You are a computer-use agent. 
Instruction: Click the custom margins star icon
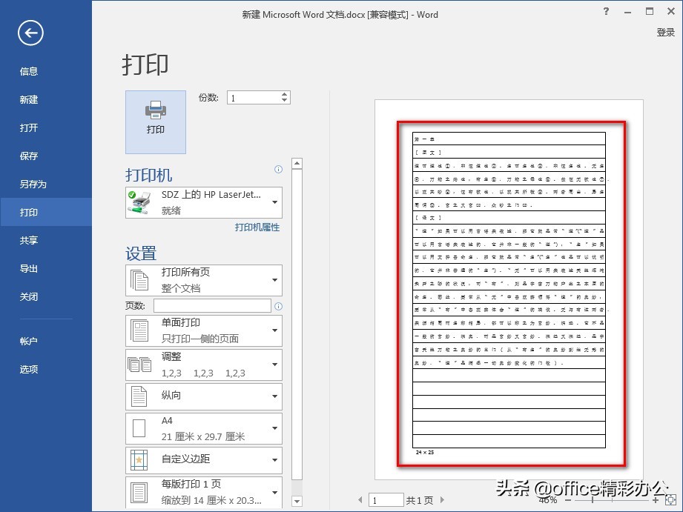(x=139, y=459)
